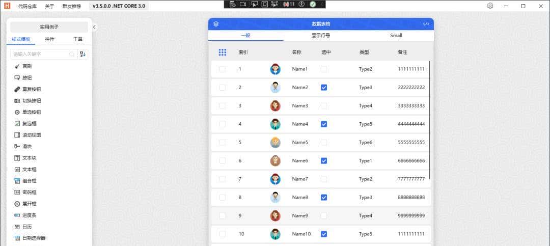The width and height of the screenshot is (550, 246).
Task: Check the 选中 checkbox for Name1
Action: coord(324,69)
